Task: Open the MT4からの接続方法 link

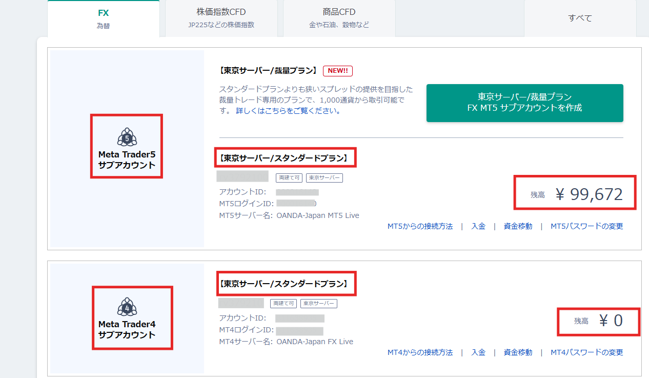Action: (x=420, y=352)
